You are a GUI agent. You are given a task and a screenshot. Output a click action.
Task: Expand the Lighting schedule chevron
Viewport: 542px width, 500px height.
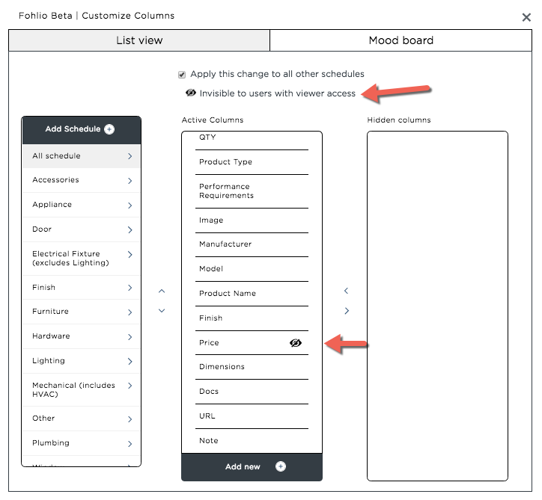[130, 361]
